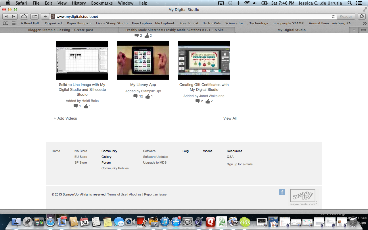Open the iCloud Tabs button
The height and width of the screenshot is (230, 368).
coord(24,16)
